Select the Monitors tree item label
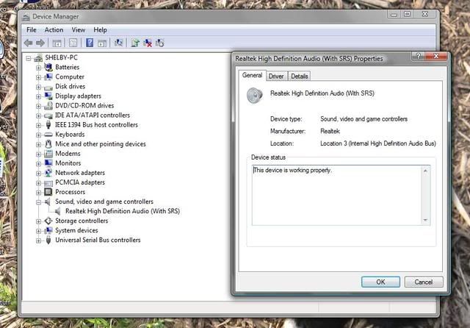This screenshot has height=328, width=470. (68, 163)
